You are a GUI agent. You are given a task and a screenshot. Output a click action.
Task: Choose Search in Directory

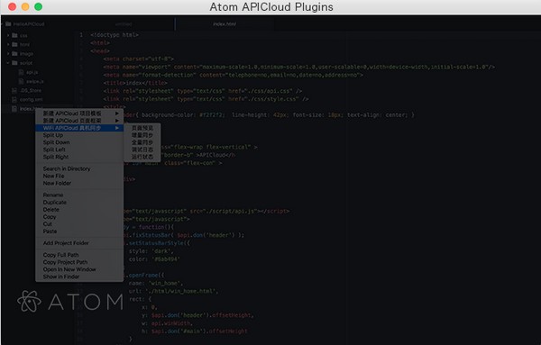79,168
